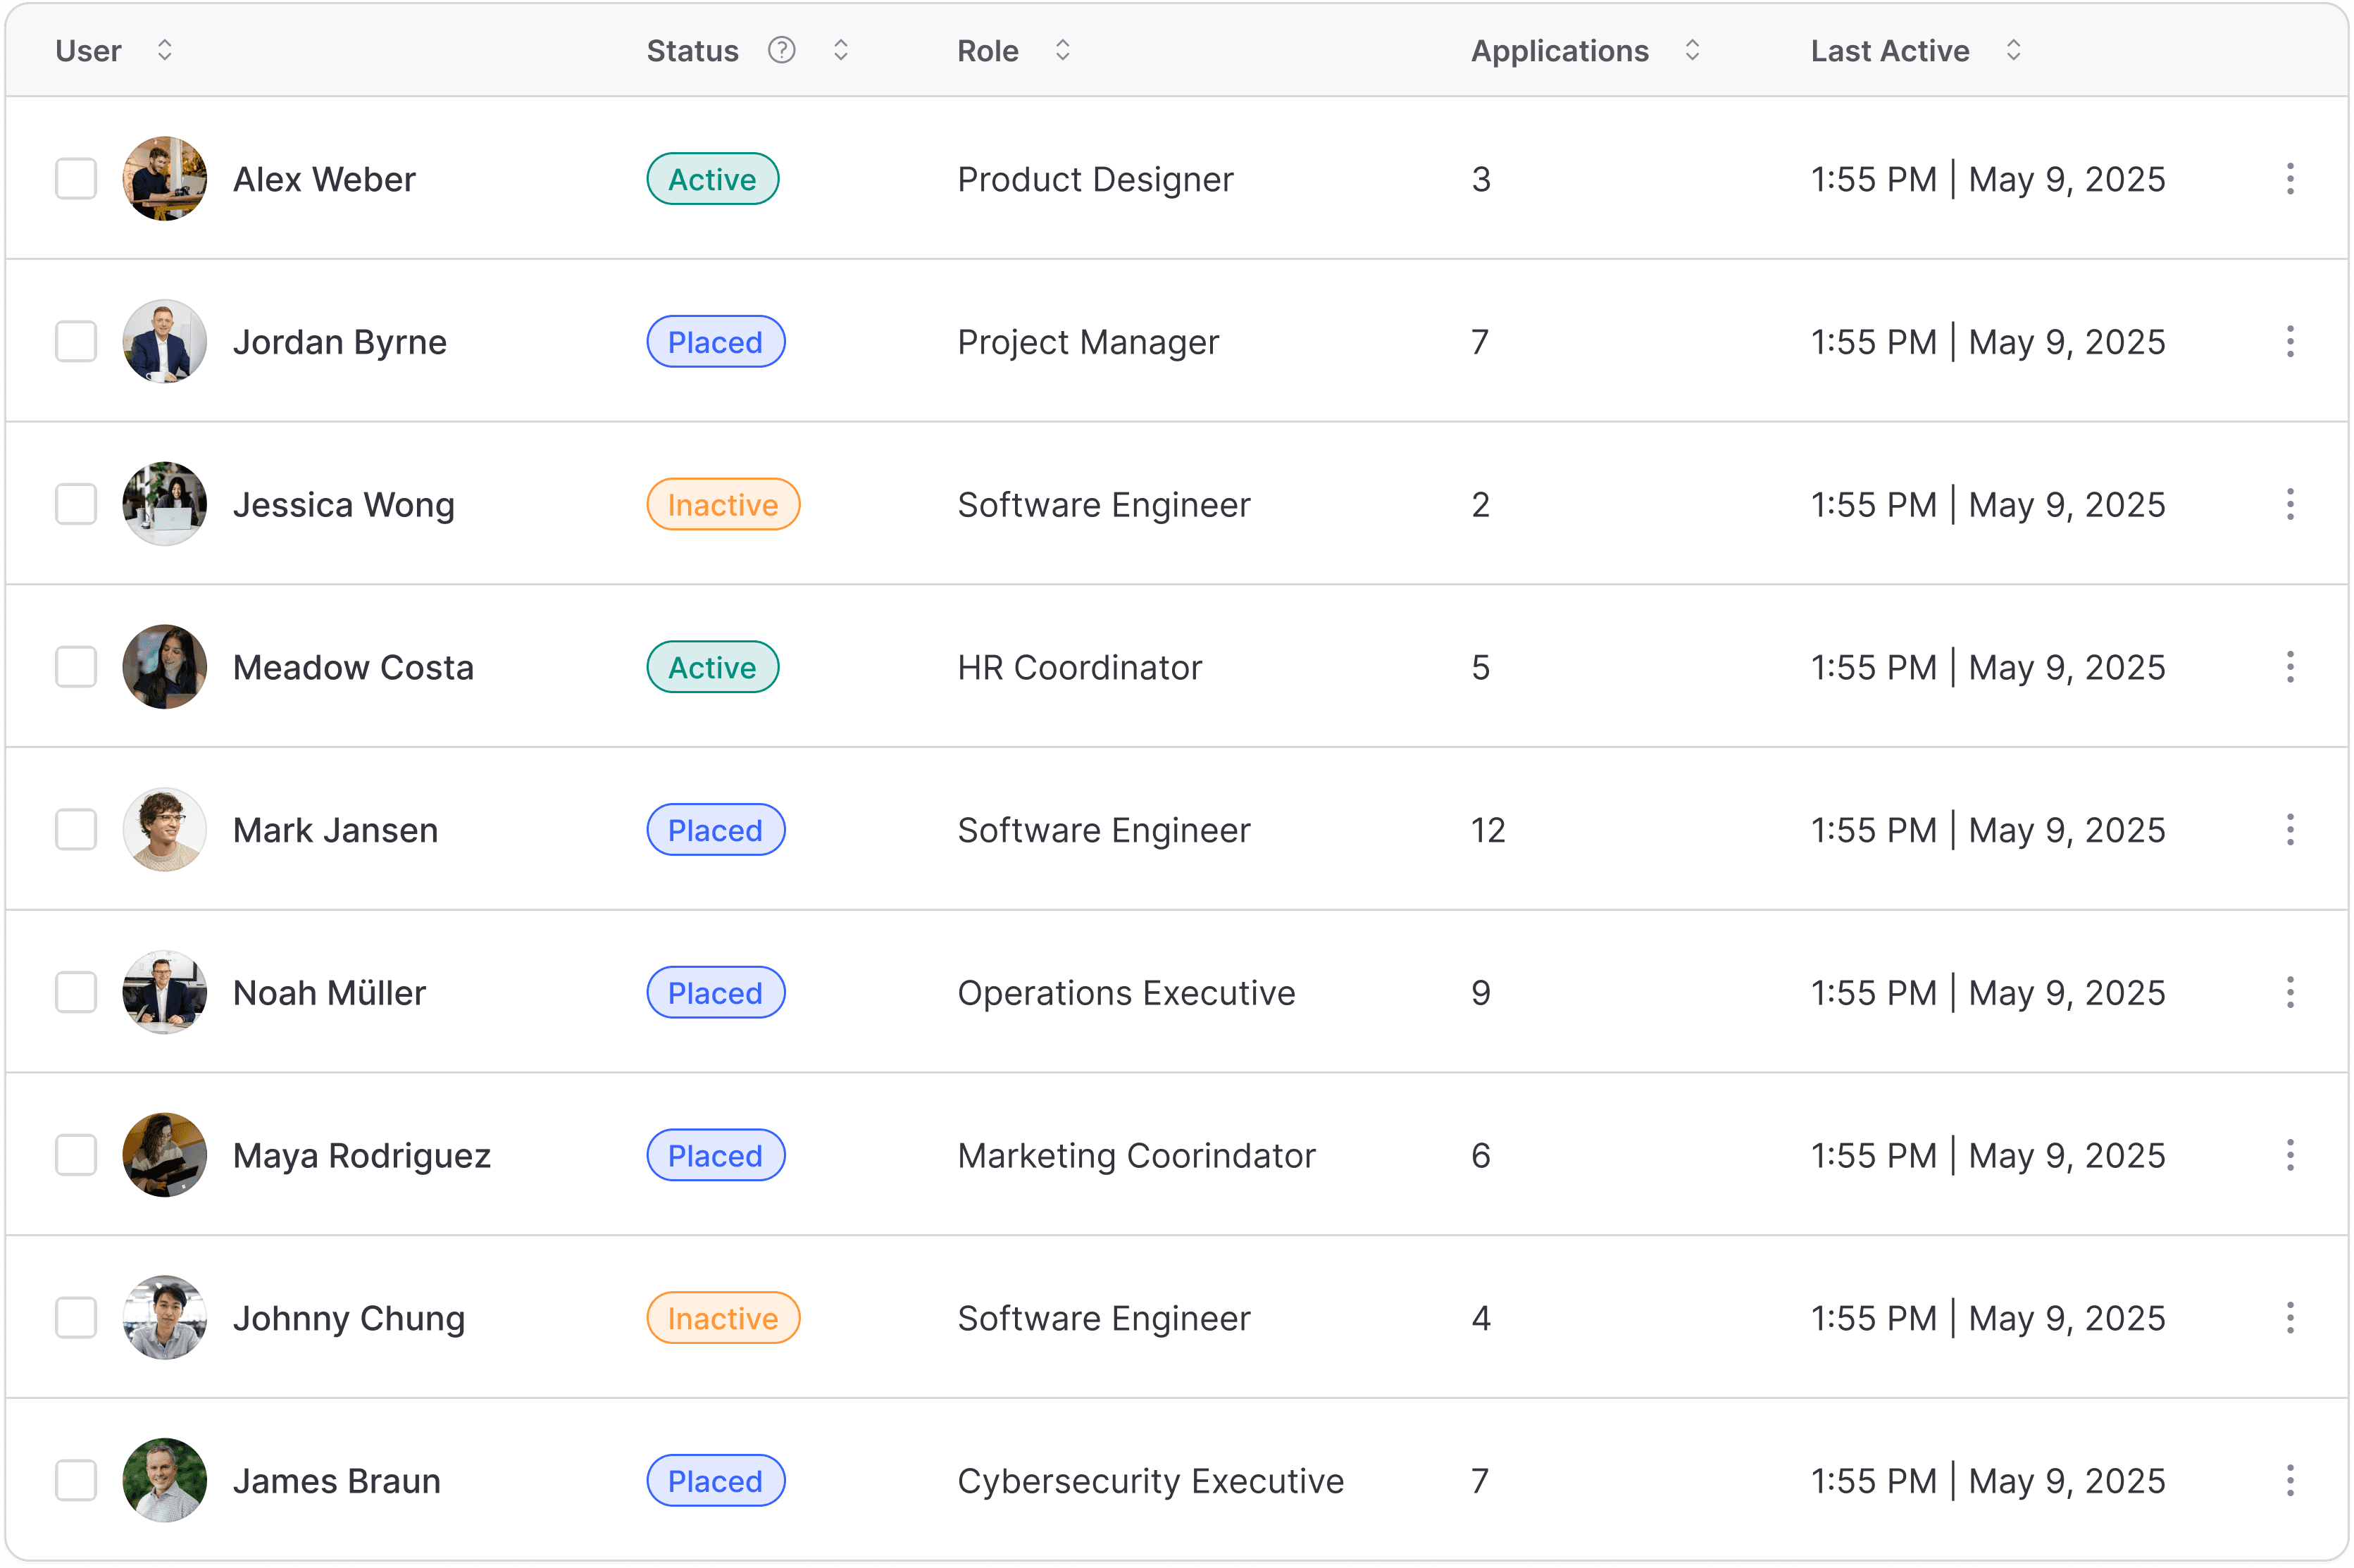Viewport: 2354px width, 1568px height.
Task: Sort by Last Active column arrows
Action: click(2013, 50)
